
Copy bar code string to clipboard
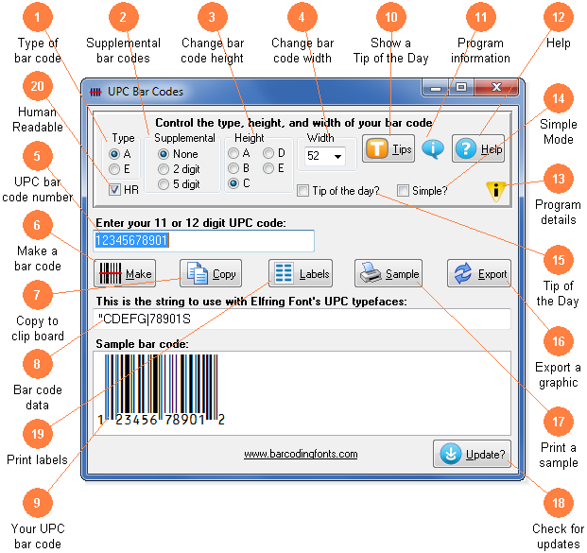click(x=211, y=273)
